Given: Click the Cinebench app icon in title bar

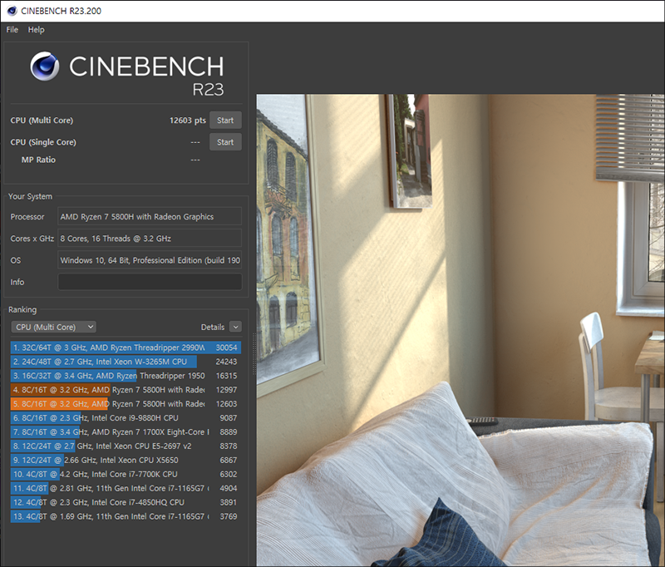Looking at the screenshot, I should click(12, 11).
